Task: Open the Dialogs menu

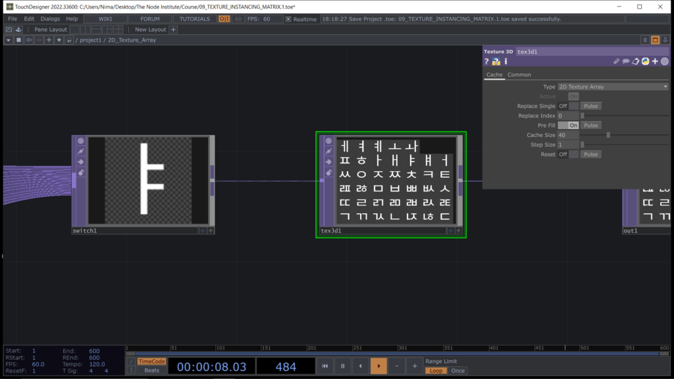Action: (50, 19)
